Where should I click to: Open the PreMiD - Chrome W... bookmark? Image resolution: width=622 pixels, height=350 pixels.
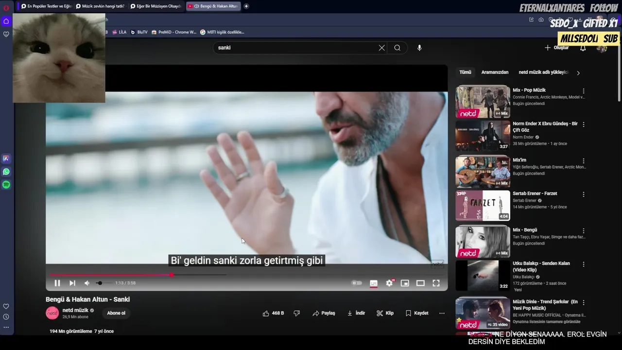pyautogui.click(x=174, y=32)
